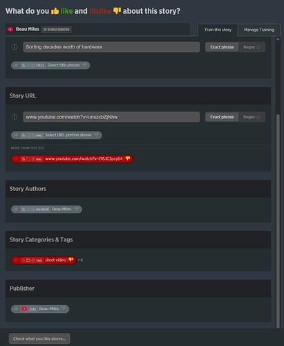Click the Story URL section heading
The height and width of the screenshot is (346, 284).
pyautogui.click(x=23, y=95)
